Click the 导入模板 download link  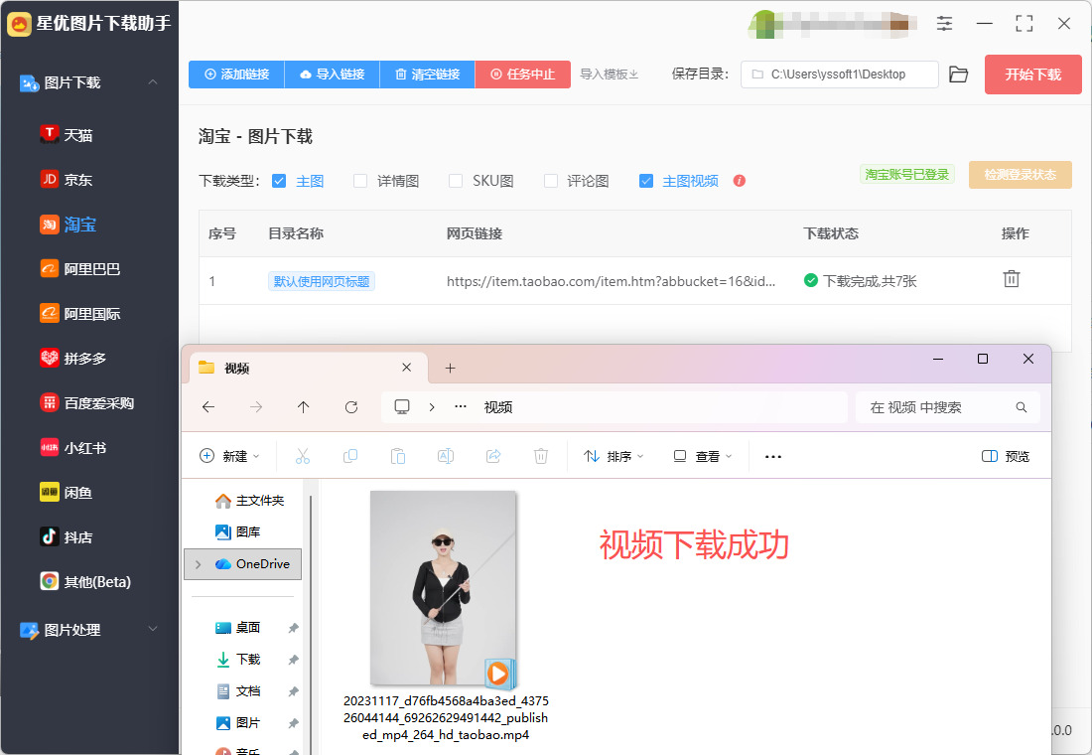[610, 74]
